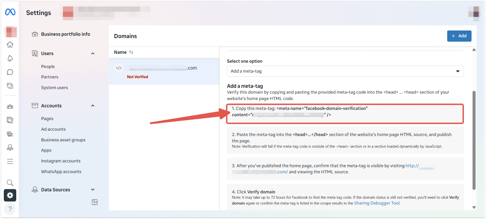Click the data sources cluster icon in rail
The width and height of the screenshot is (486, 219).
tap(10, 148)
